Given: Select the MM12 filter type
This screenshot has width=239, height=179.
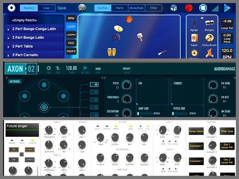Looking at the screenshot, I should (116, 126).
